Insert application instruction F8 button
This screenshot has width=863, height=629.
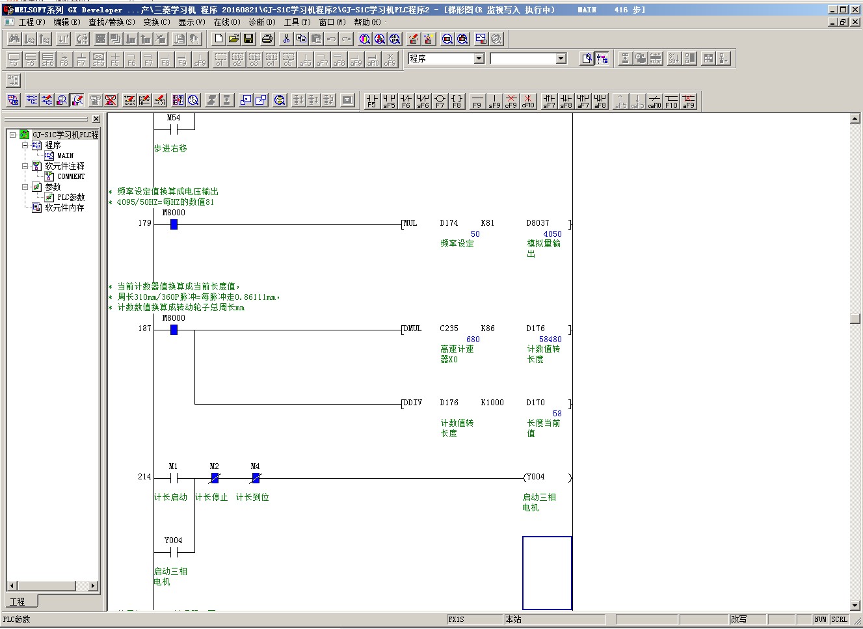coord(457,100)
